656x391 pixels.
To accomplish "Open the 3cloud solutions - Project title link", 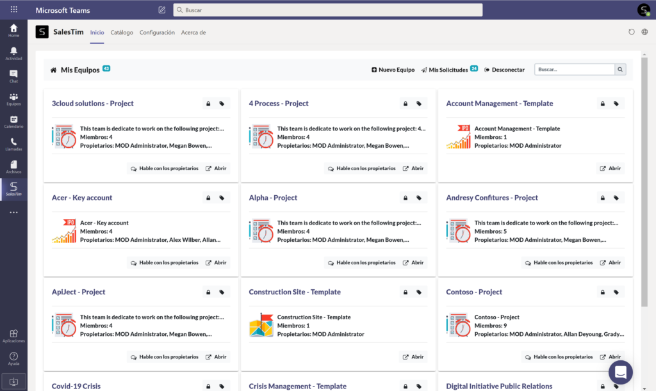I will tap(92, 104).
